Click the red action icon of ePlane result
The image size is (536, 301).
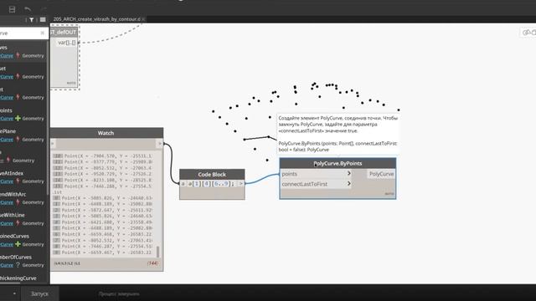pyautogui.click(x=18, y=140)
